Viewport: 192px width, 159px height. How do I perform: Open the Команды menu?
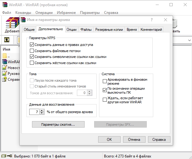(23, 13)
